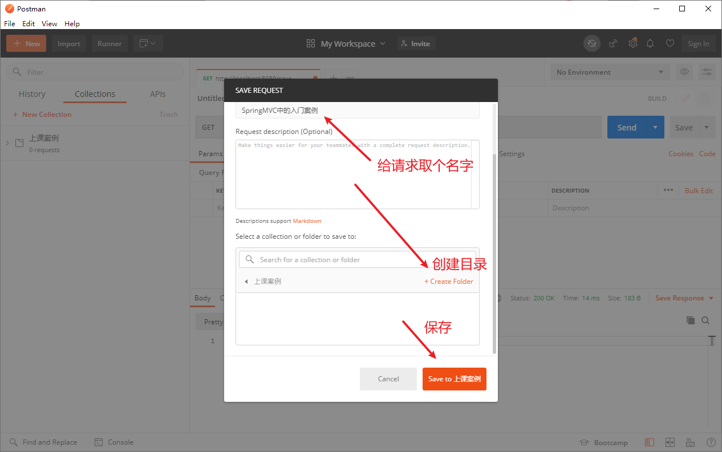
Task: Click the request name field SpringMVC中的入门案例
Action: (x=358, y=111)
